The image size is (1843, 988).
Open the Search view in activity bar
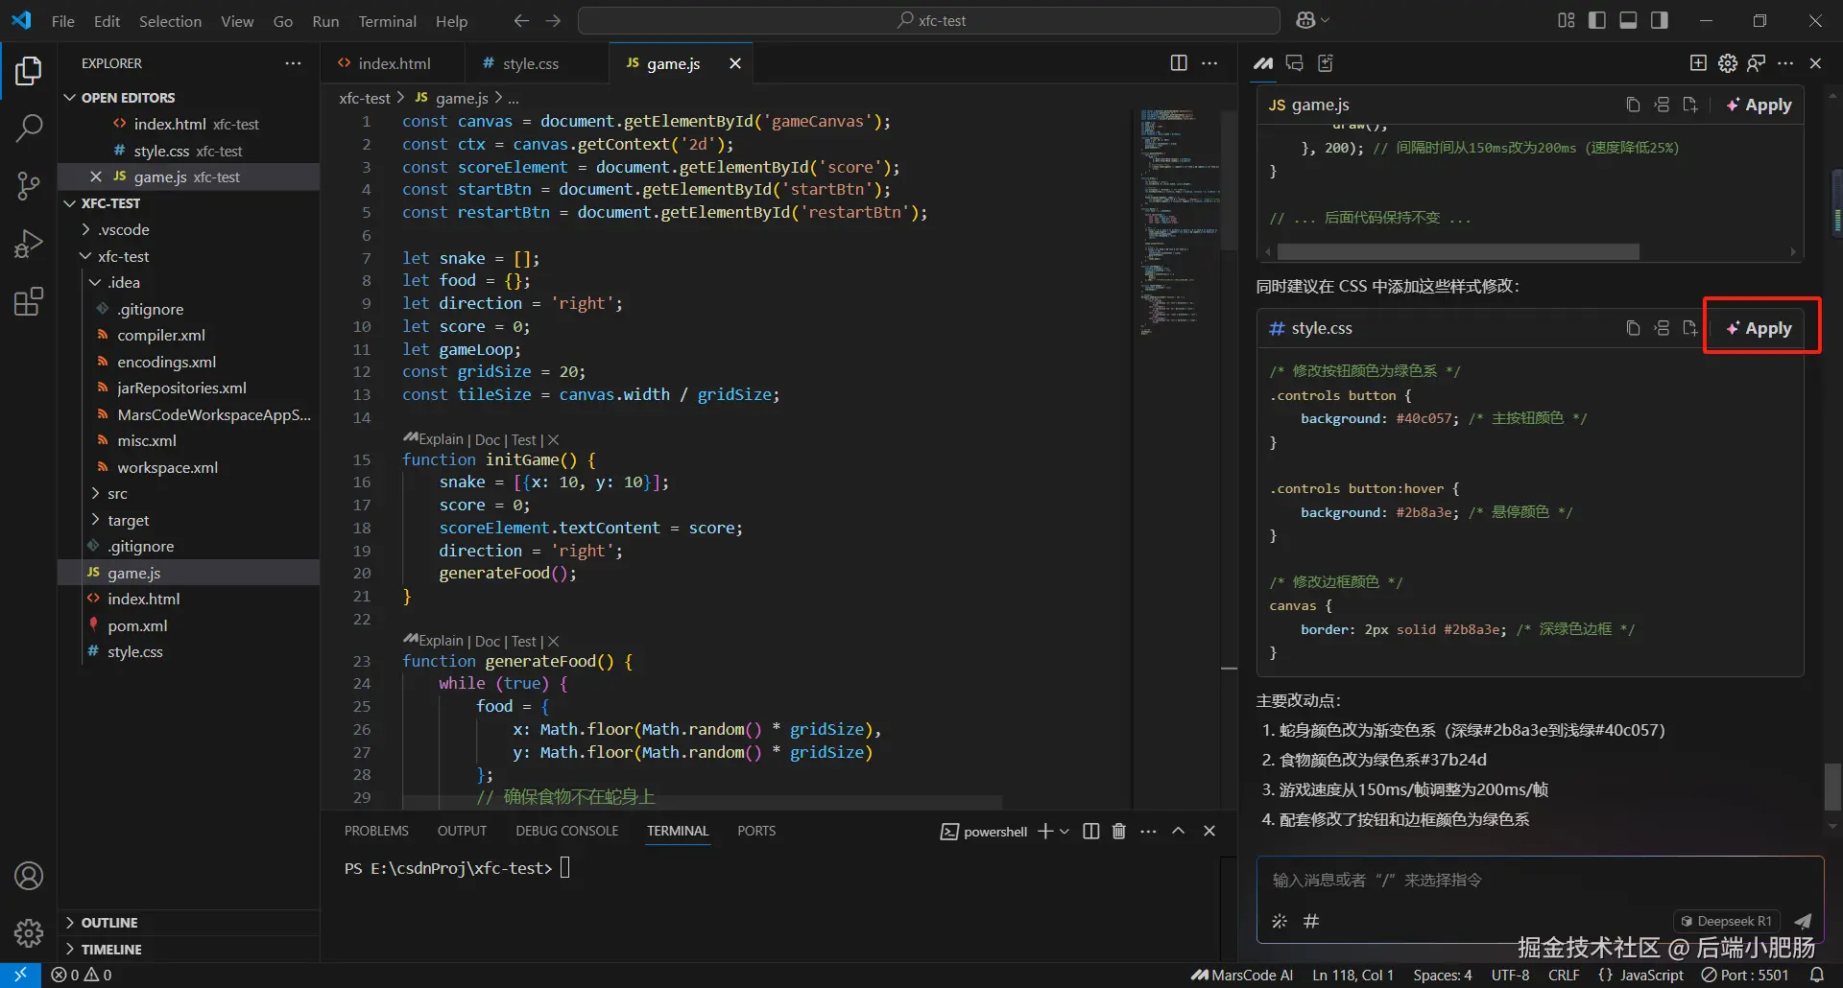point(29,128)
